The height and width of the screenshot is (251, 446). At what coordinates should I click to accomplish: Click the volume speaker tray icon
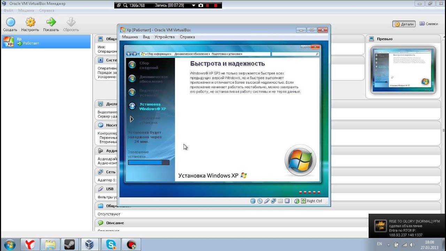tap(413, 244)
